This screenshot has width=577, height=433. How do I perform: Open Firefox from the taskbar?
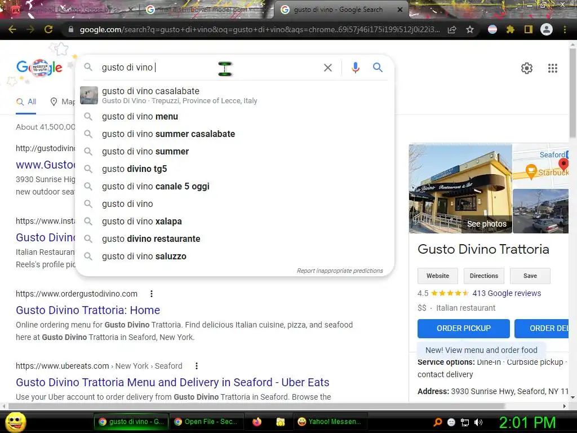tap(257, 422)
